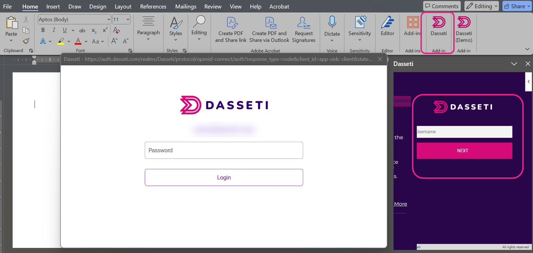Switch to the Layout tab
533x253 pixels.
point(123,7)
